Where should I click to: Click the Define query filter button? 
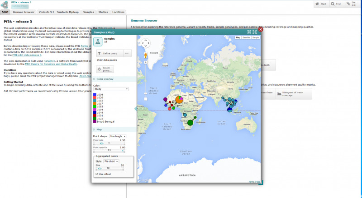[x=110, y=53]
